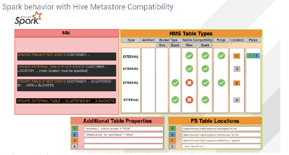Click the Purge checkmark in third row
The image size is (289, 155).
coord(221,83)
